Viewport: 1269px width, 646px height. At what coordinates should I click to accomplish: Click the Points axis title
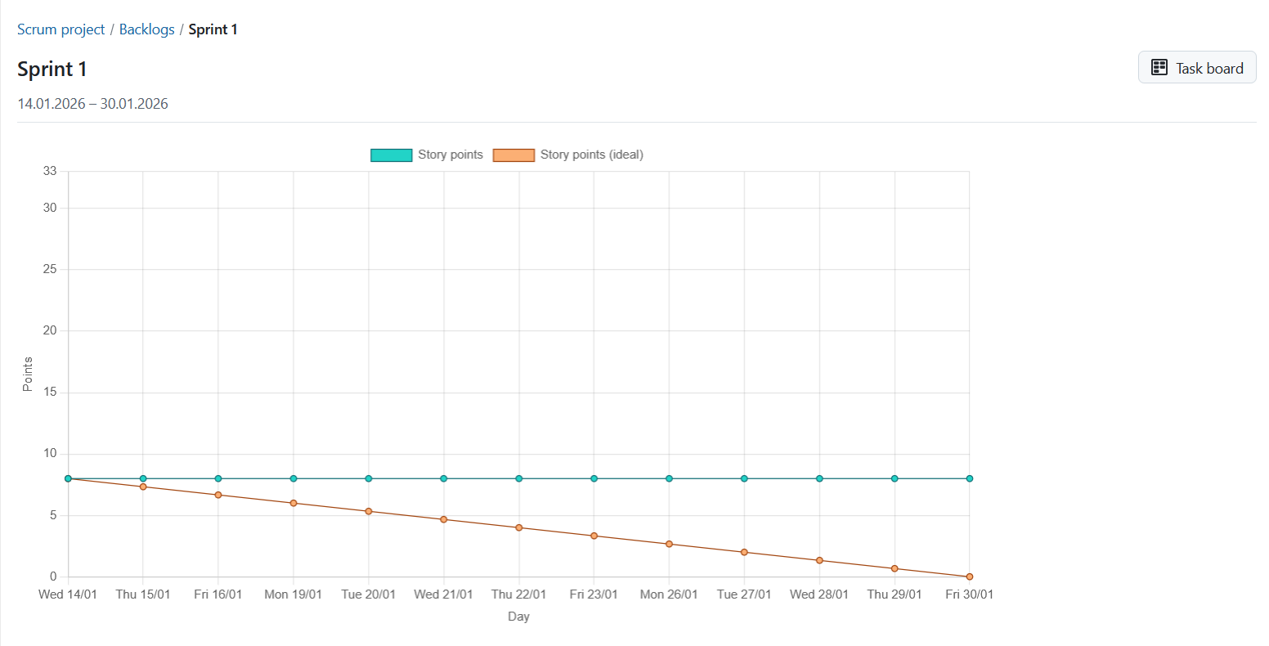click(27, 374)
